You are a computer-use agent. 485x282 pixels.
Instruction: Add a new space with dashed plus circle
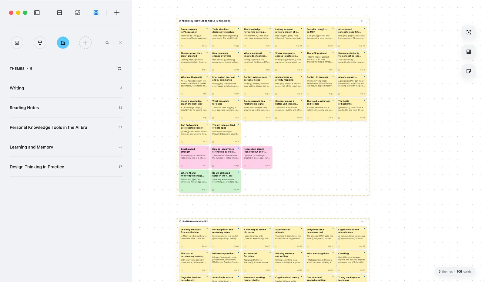[x=85, y=43]
